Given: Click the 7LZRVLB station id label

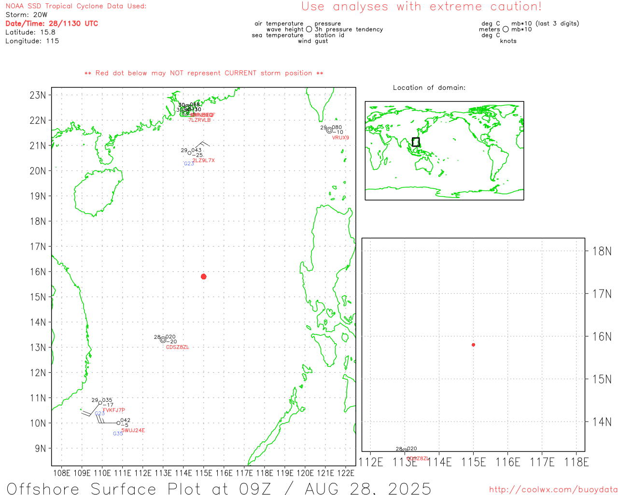Looking at the screenshot, I should (x=199, y=120).
